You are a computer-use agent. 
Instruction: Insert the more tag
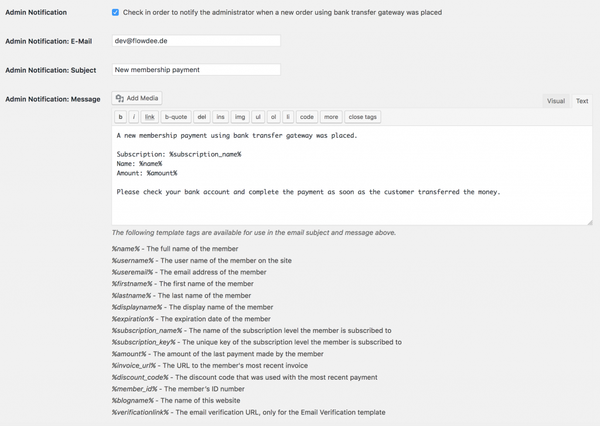click(x=331, y=117)
